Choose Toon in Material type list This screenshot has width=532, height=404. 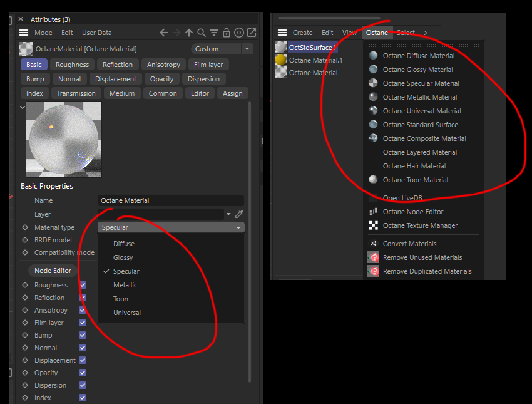[x=120, y=299]
